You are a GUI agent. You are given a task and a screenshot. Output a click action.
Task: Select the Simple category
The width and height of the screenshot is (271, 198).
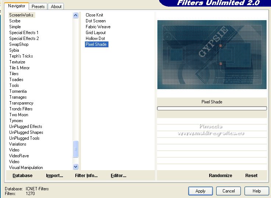(15, 27)
